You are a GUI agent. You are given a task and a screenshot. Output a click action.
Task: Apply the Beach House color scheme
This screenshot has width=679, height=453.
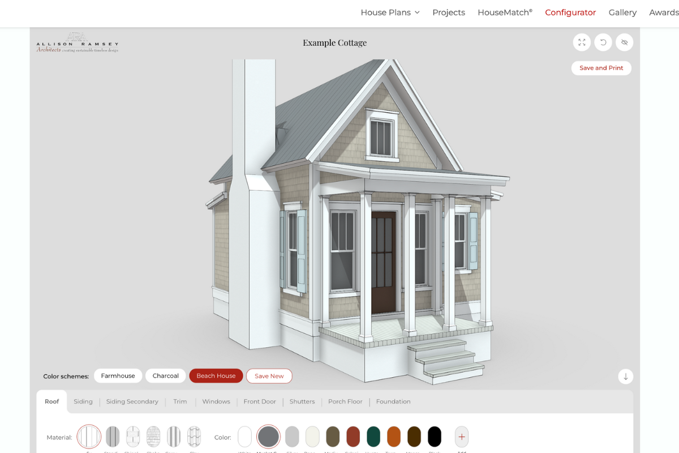pos(216,376)
